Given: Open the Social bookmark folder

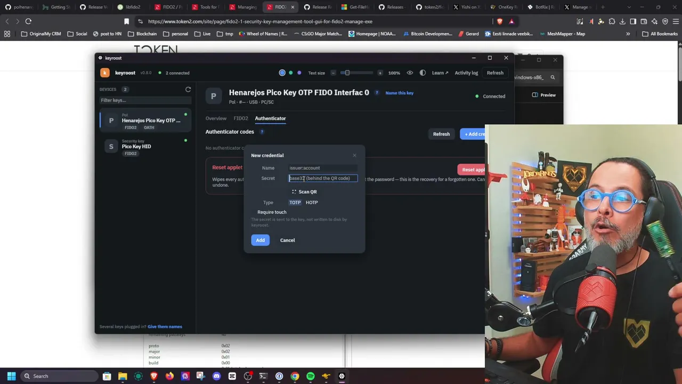Looking at the screenshot, I should pos(76,34).
